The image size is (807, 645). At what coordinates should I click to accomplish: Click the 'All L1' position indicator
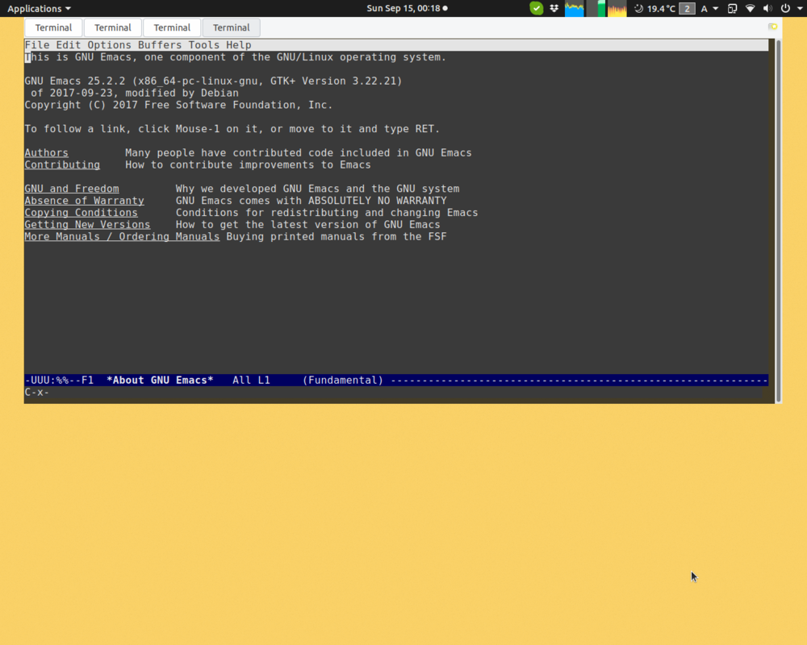pos(251,380)
